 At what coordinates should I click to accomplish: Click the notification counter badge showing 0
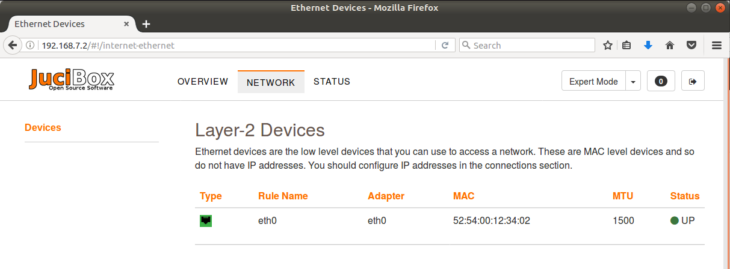[661, 82]
